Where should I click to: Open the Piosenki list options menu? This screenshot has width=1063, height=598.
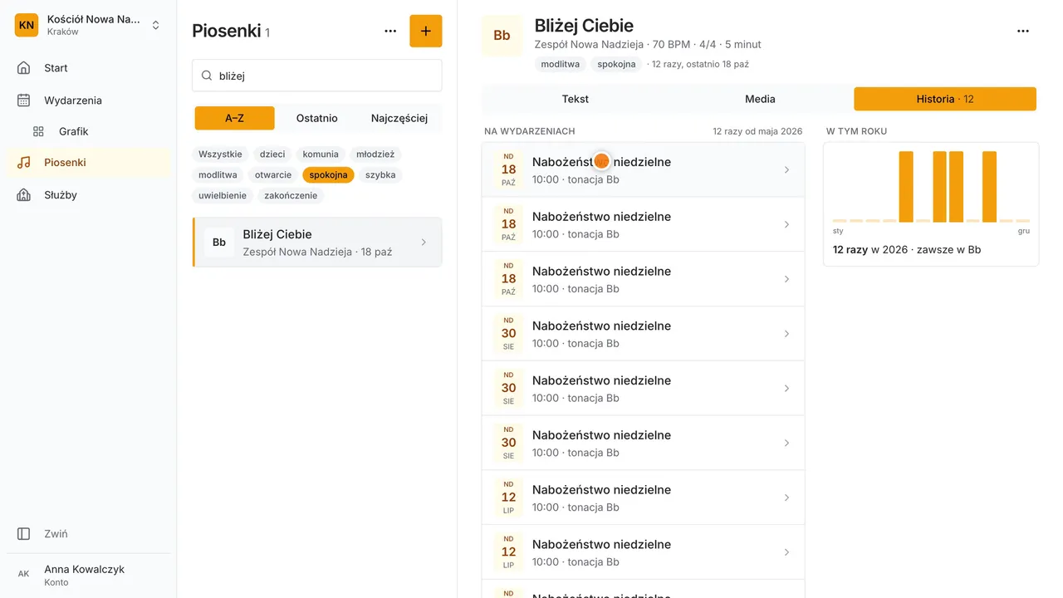pos(390,32)
